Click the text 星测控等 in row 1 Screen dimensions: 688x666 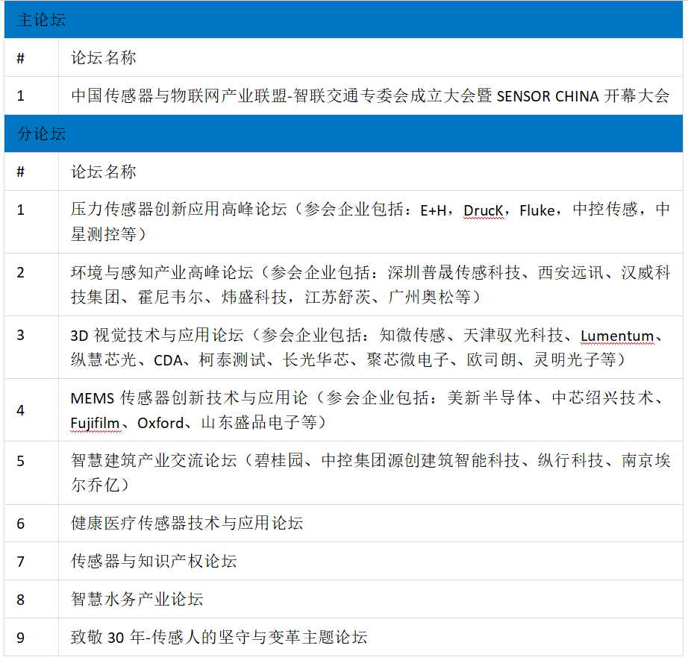tap(104, 235)
